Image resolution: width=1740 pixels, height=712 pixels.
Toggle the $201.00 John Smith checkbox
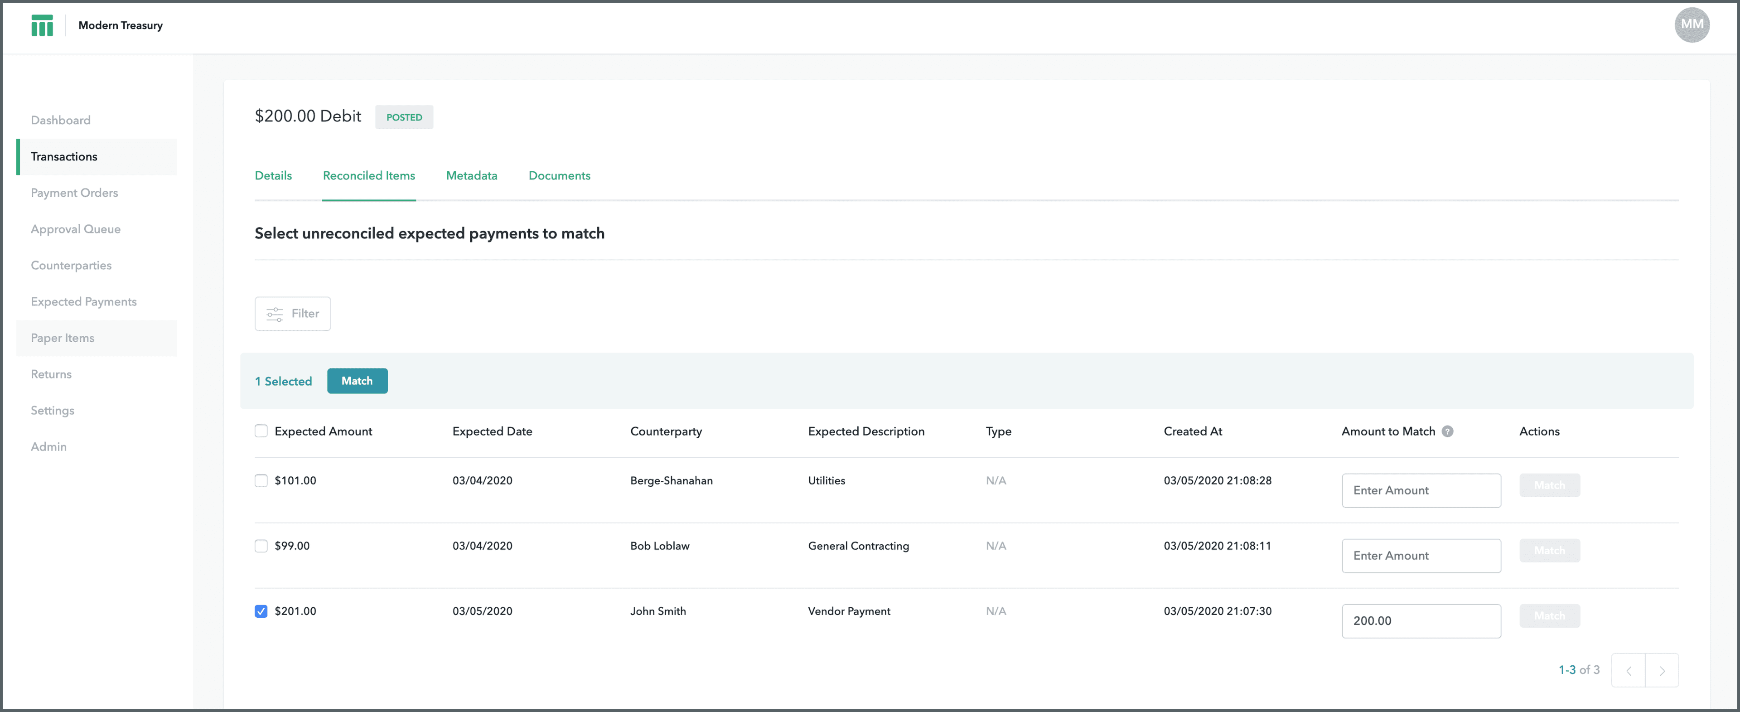tap(261, 611)
